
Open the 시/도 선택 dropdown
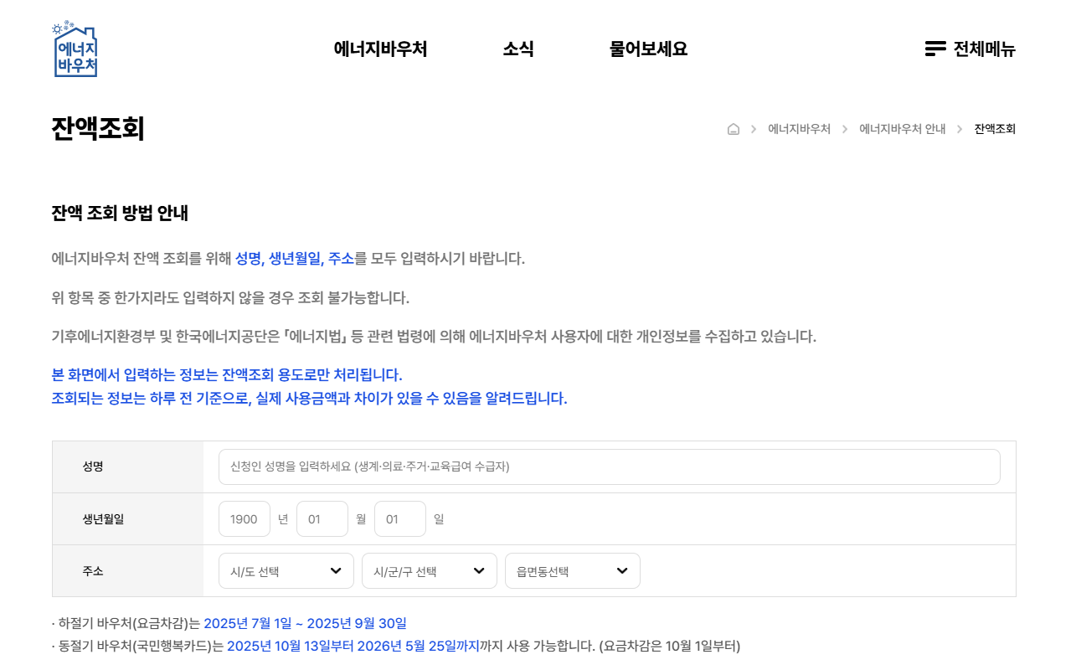pos(286,570)
